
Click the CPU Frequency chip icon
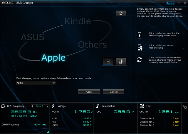pos(3,106)
